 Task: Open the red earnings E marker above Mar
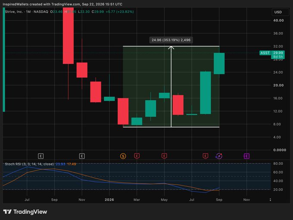[137, 156]
